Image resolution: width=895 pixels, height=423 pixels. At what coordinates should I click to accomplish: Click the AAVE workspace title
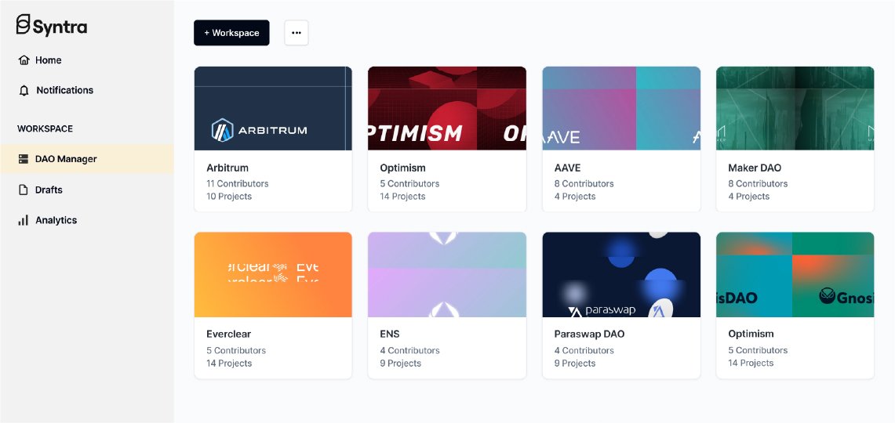pyautogui.click(x=569, y=168)
